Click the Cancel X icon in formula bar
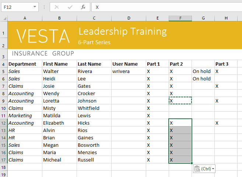 (x=56, y=7)
